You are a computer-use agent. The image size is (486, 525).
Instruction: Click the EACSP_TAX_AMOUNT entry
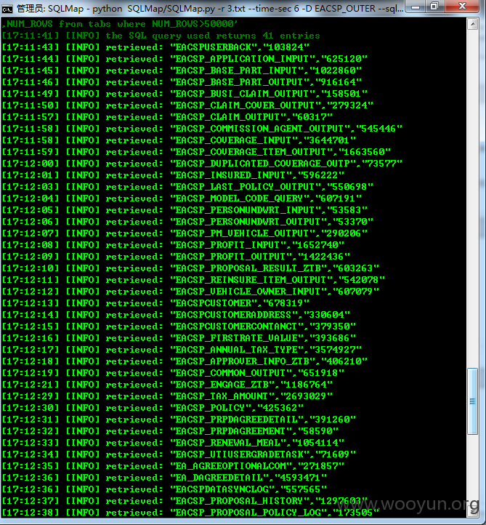click(167, 396)
